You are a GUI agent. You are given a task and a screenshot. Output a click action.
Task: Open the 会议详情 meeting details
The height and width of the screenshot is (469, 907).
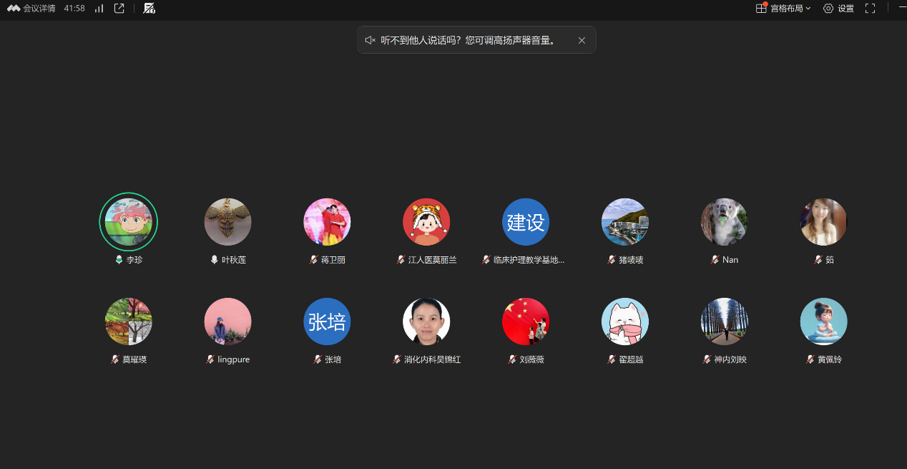[32, 9]
